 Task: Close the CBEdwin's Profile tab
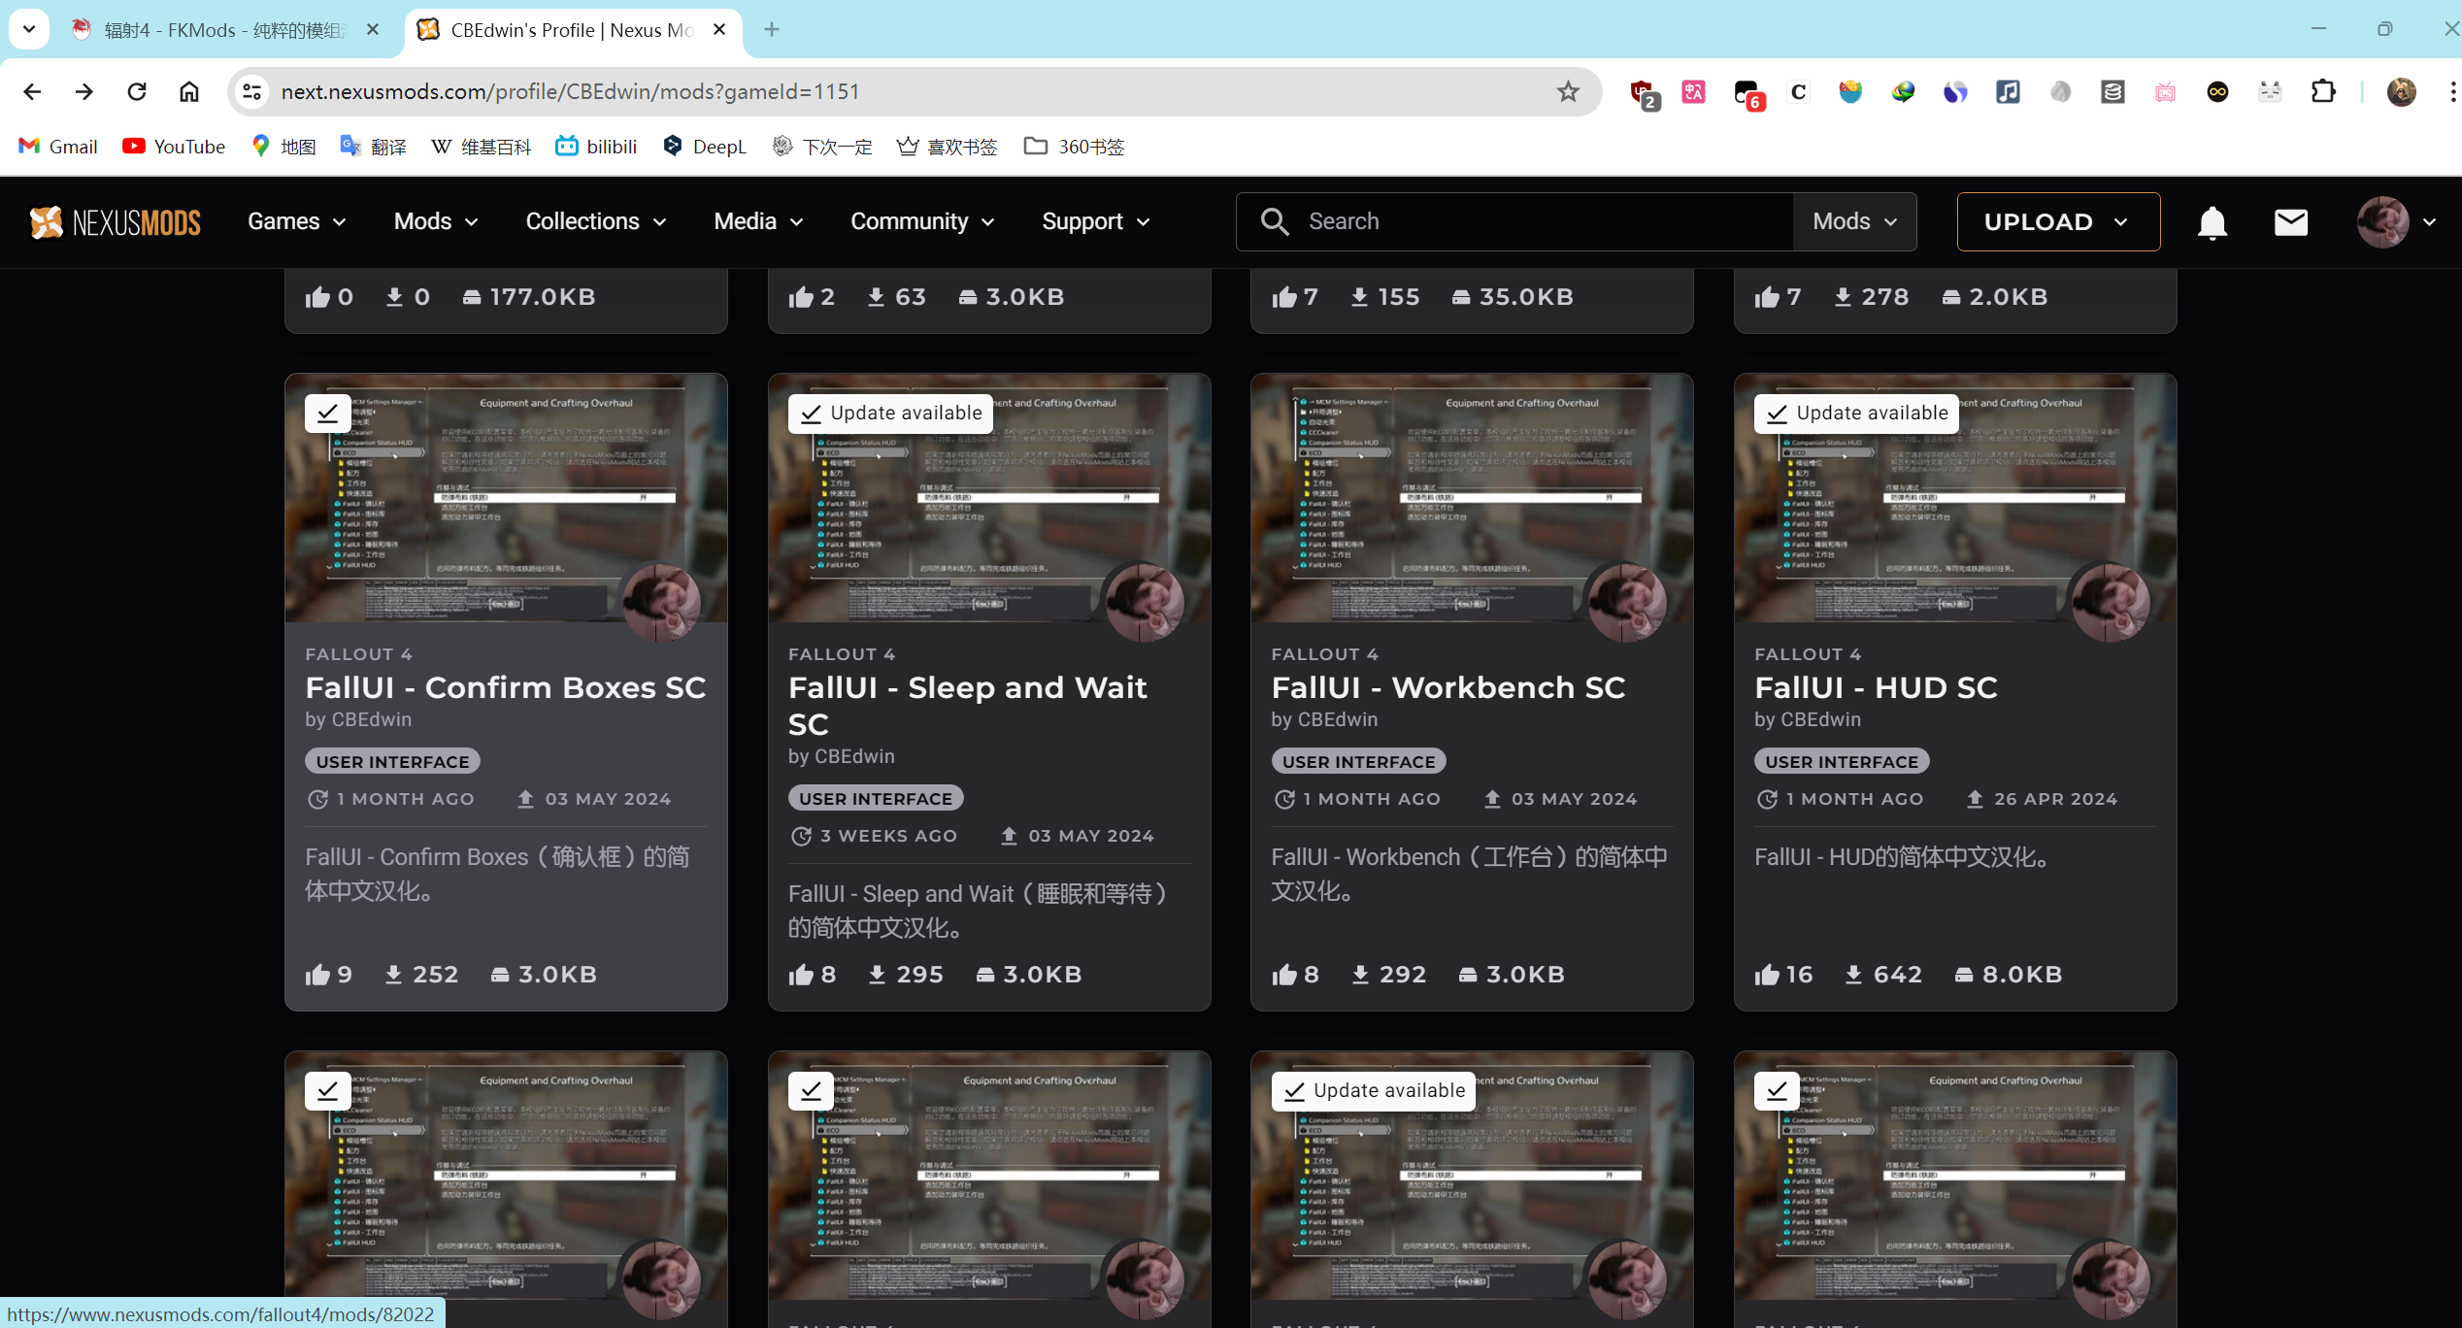(x=719, y=30)
